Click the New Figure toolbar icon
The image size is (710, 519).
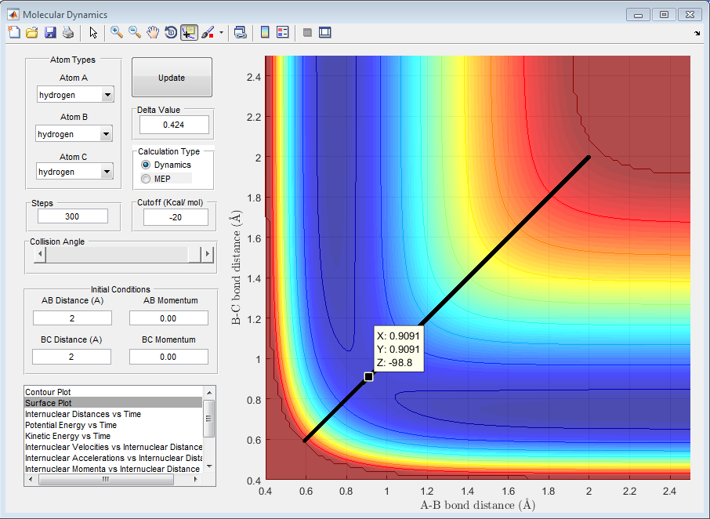tap(13, 32)
